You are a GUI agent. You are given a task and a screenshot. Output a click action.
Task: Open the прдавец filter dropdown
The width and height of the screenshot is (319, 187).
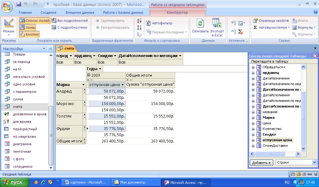(x=94, y=56)
